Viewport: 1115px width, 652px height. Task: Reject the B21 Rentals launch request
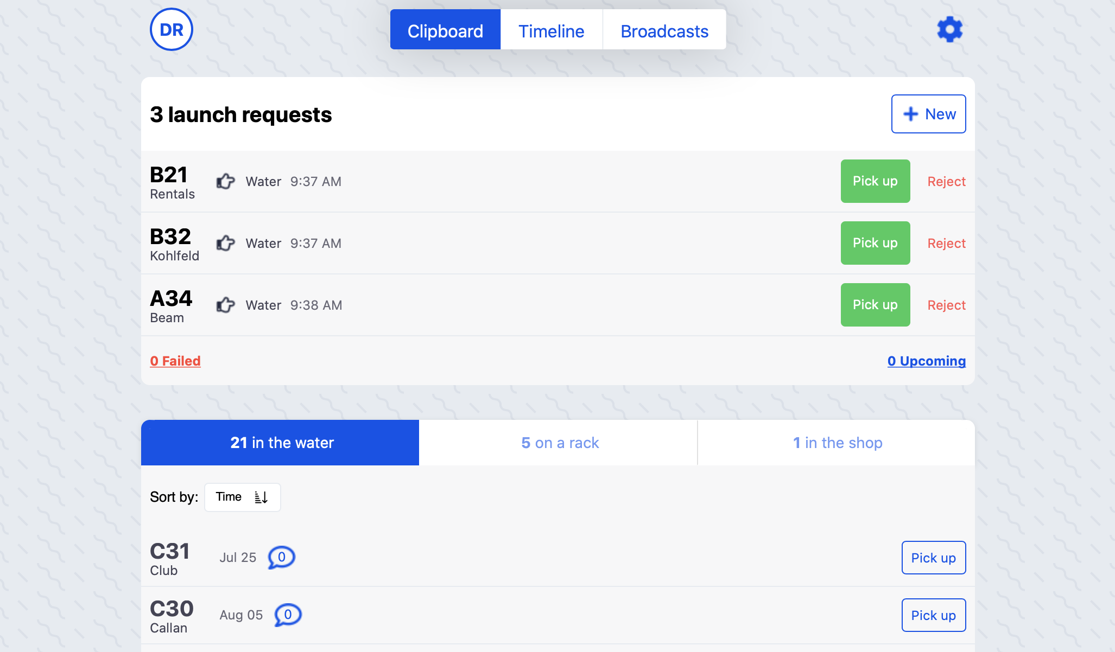[x=947, y=181]
